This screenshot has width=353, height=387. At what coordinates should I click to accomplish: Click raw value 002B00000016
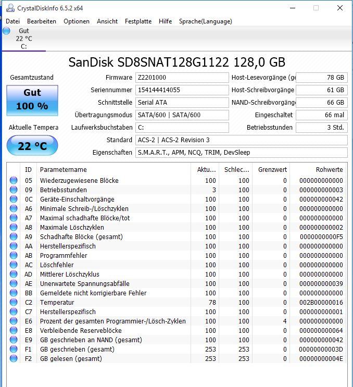[x=321, y=302]
